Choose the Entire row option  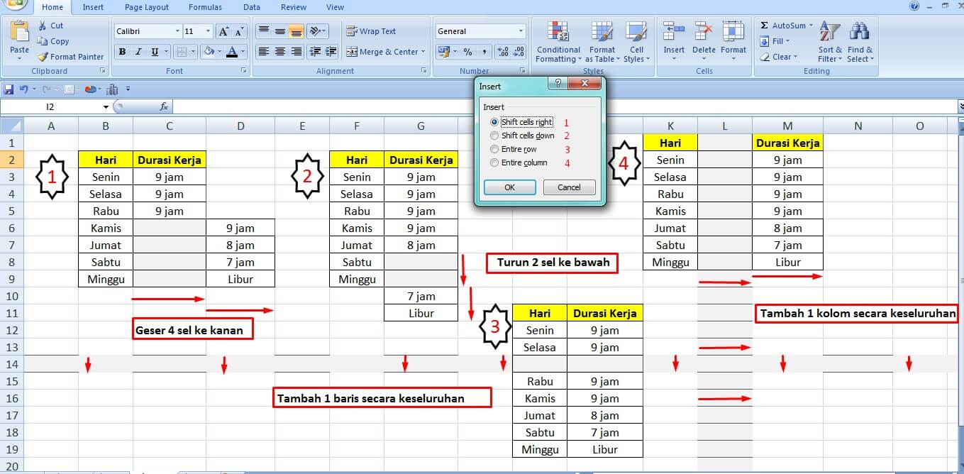[x=494, y=149]
